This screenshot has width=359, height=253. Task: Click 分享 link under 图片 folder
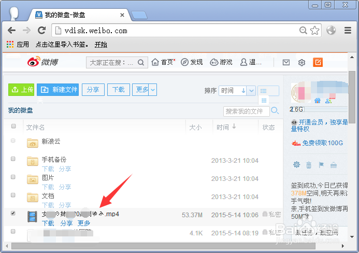pos(65,187)
